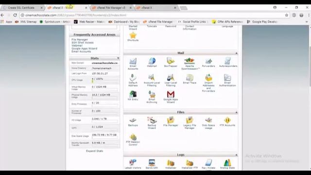Open the FTP Session Control icon
The image size is (311, 175).
(x=133, y=137)
